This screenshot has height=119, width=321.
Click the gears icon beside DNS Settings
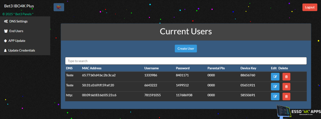[6, 21]
